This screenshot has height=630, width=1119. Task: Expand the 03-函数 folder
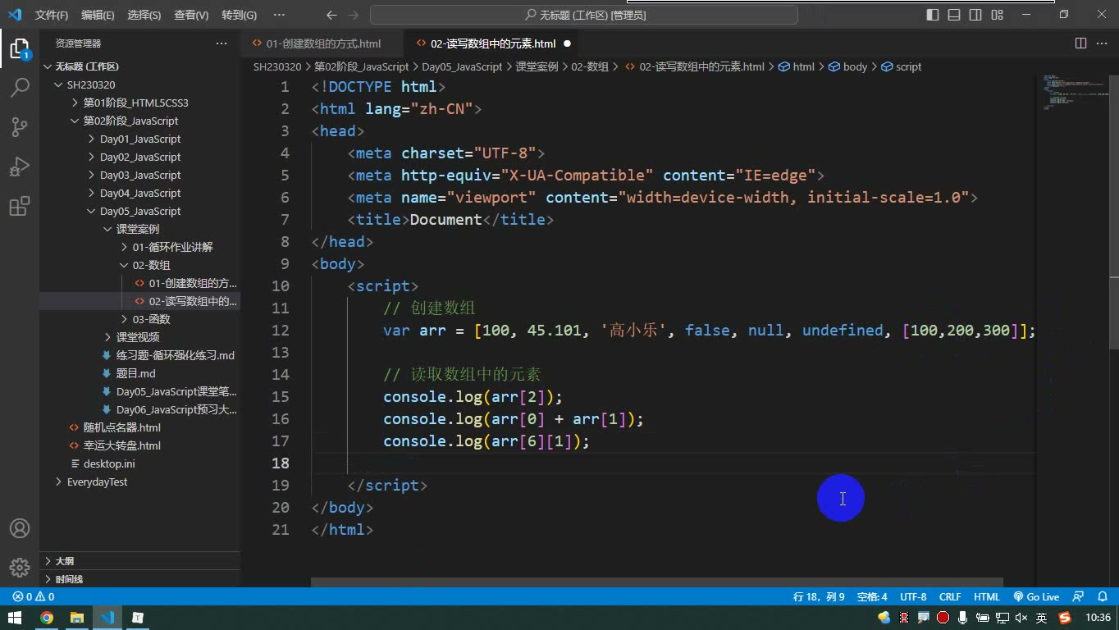pyautogui.click(x=151, y=319)
